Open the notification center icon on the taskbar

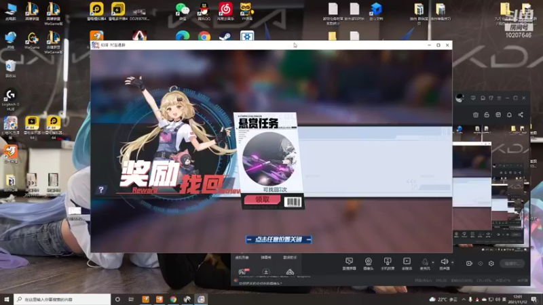click(x=535, y=299)
